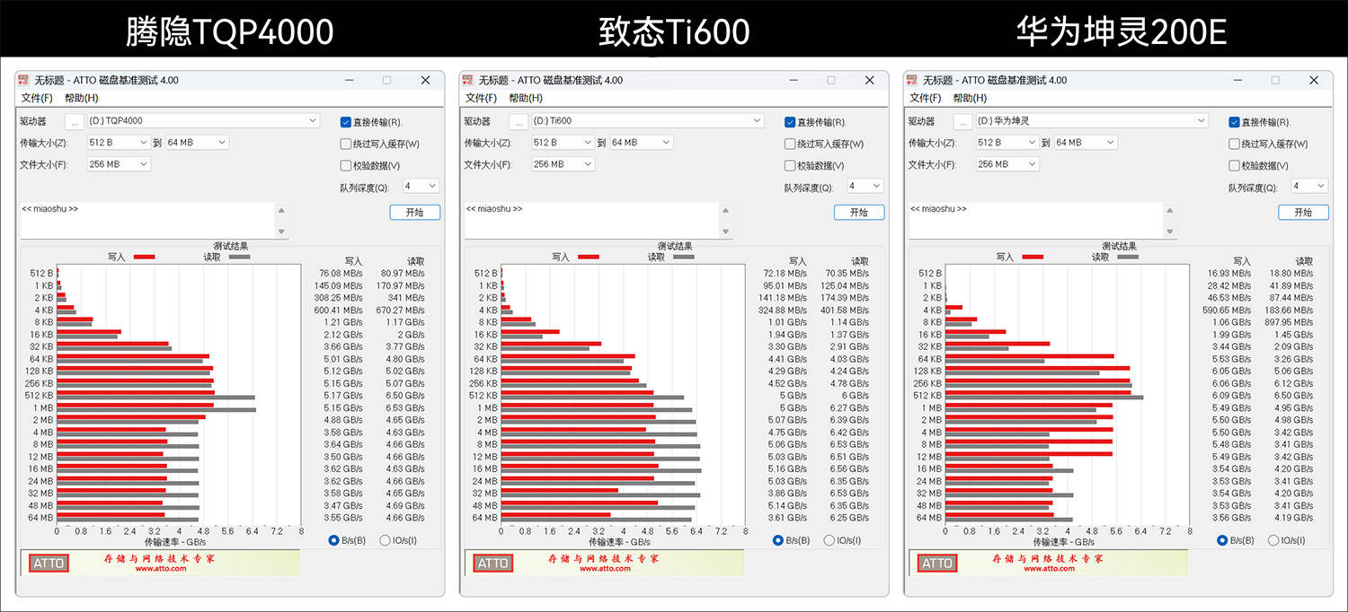The image size is (1348, 612).
Task: Open 文件(F) menu in Ti600 window
Action: 481,98
